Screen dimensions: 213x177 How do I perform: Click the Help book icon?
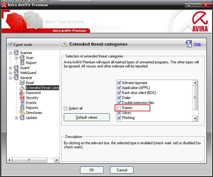coord(189,44)
